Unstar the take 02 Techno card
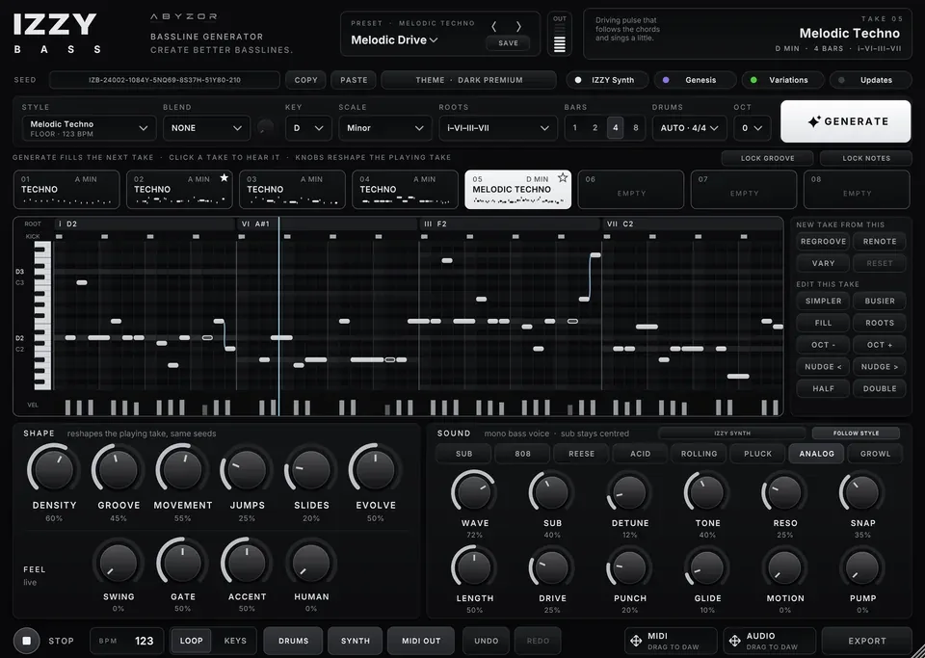 (x=225, y=177)
